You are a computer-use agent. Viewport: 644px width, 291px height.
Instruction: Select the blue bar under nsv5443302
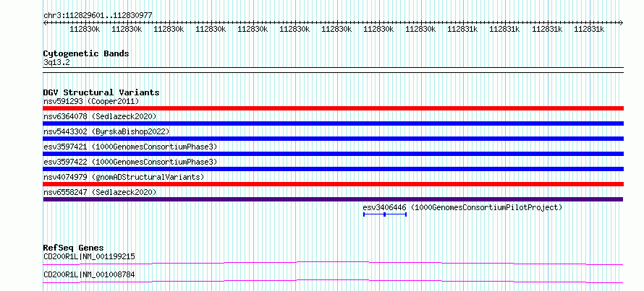333,139
